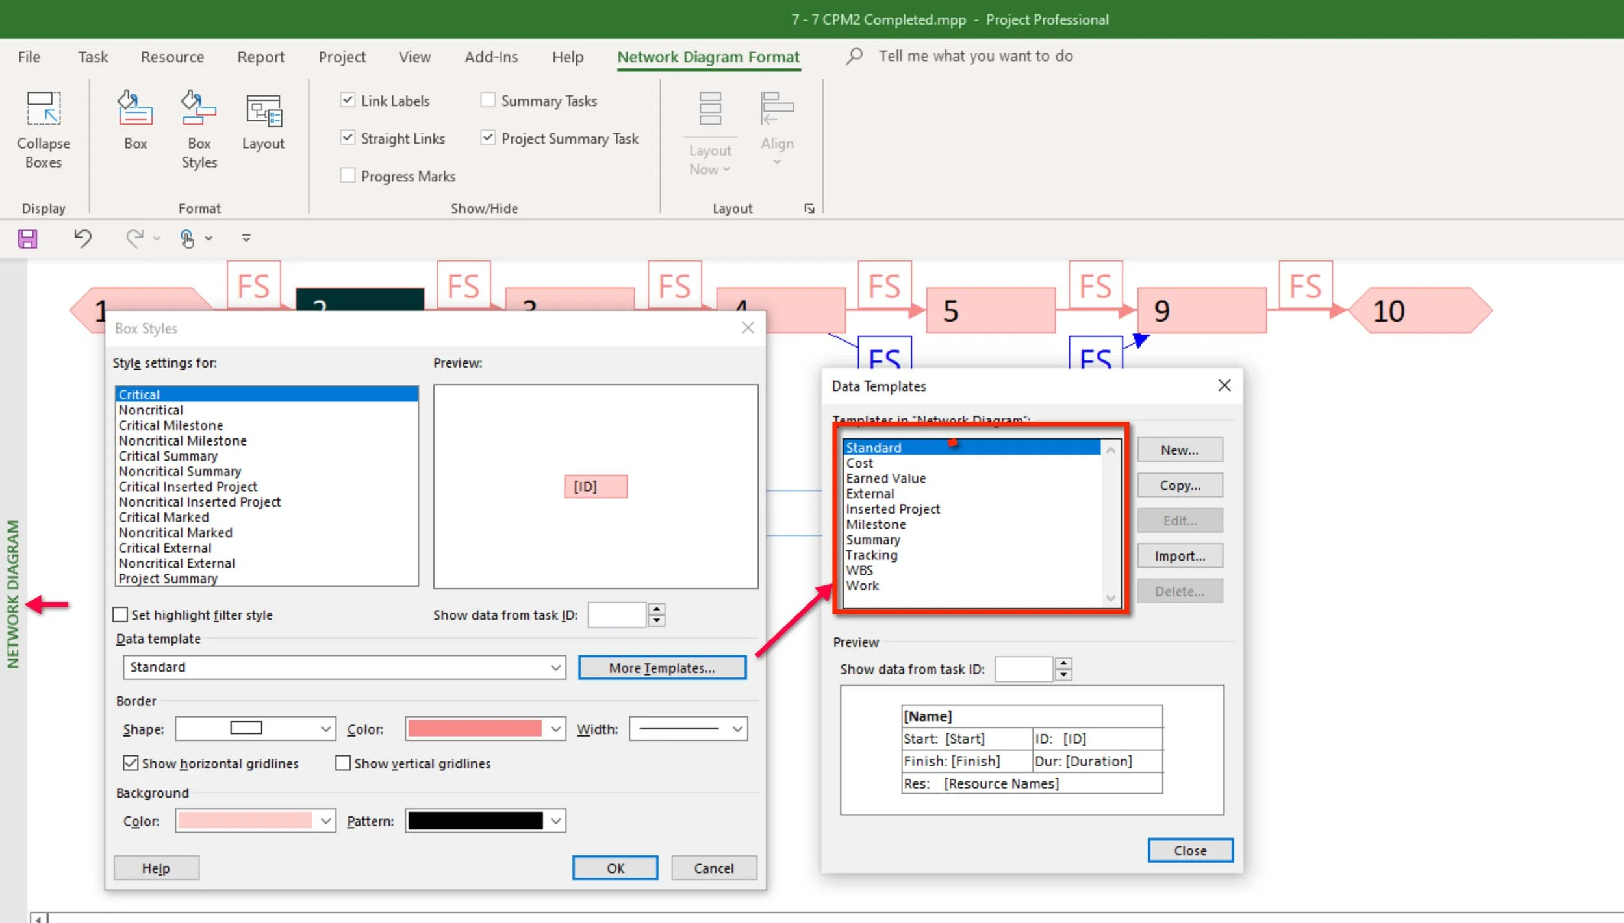Enable the Progress Marks checkbox
The image size is (1624, 923).
pyautogui.click(x=348, y=175)
